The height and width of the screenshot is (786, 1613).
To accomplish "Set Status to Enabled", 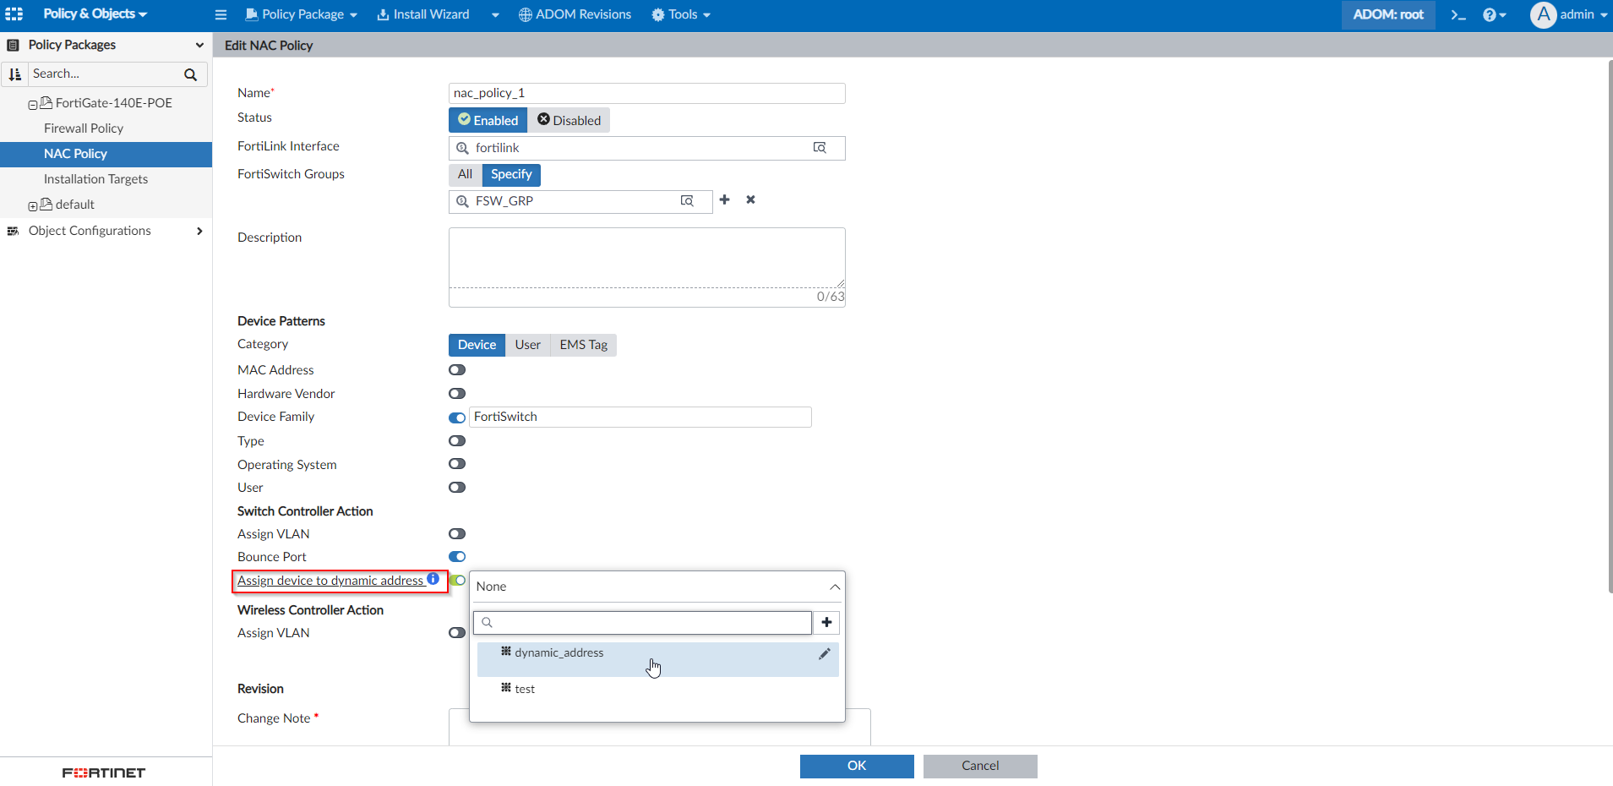I will click(x=488, y=120).
